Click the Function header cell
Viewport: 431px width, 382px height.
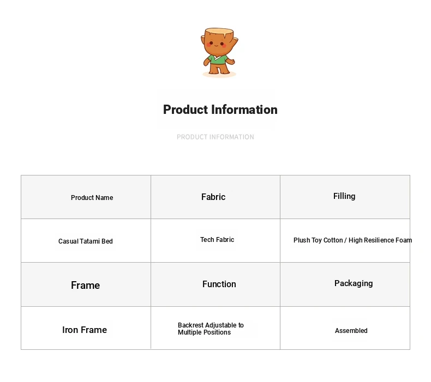(215, 284)
